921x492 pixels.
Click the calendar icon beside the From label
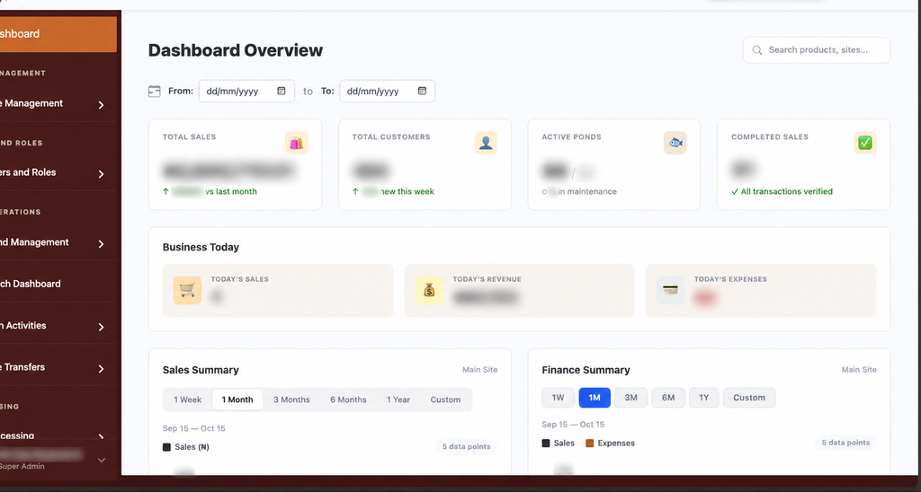[x=155, y=91]
